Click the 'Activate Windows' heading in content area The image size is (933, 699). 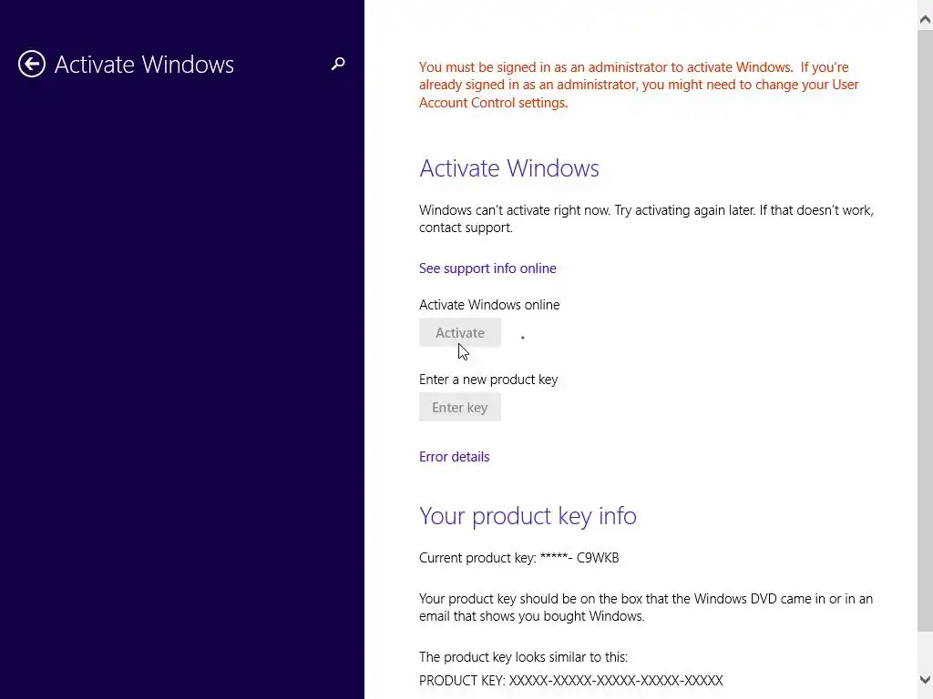click(508, 168)
